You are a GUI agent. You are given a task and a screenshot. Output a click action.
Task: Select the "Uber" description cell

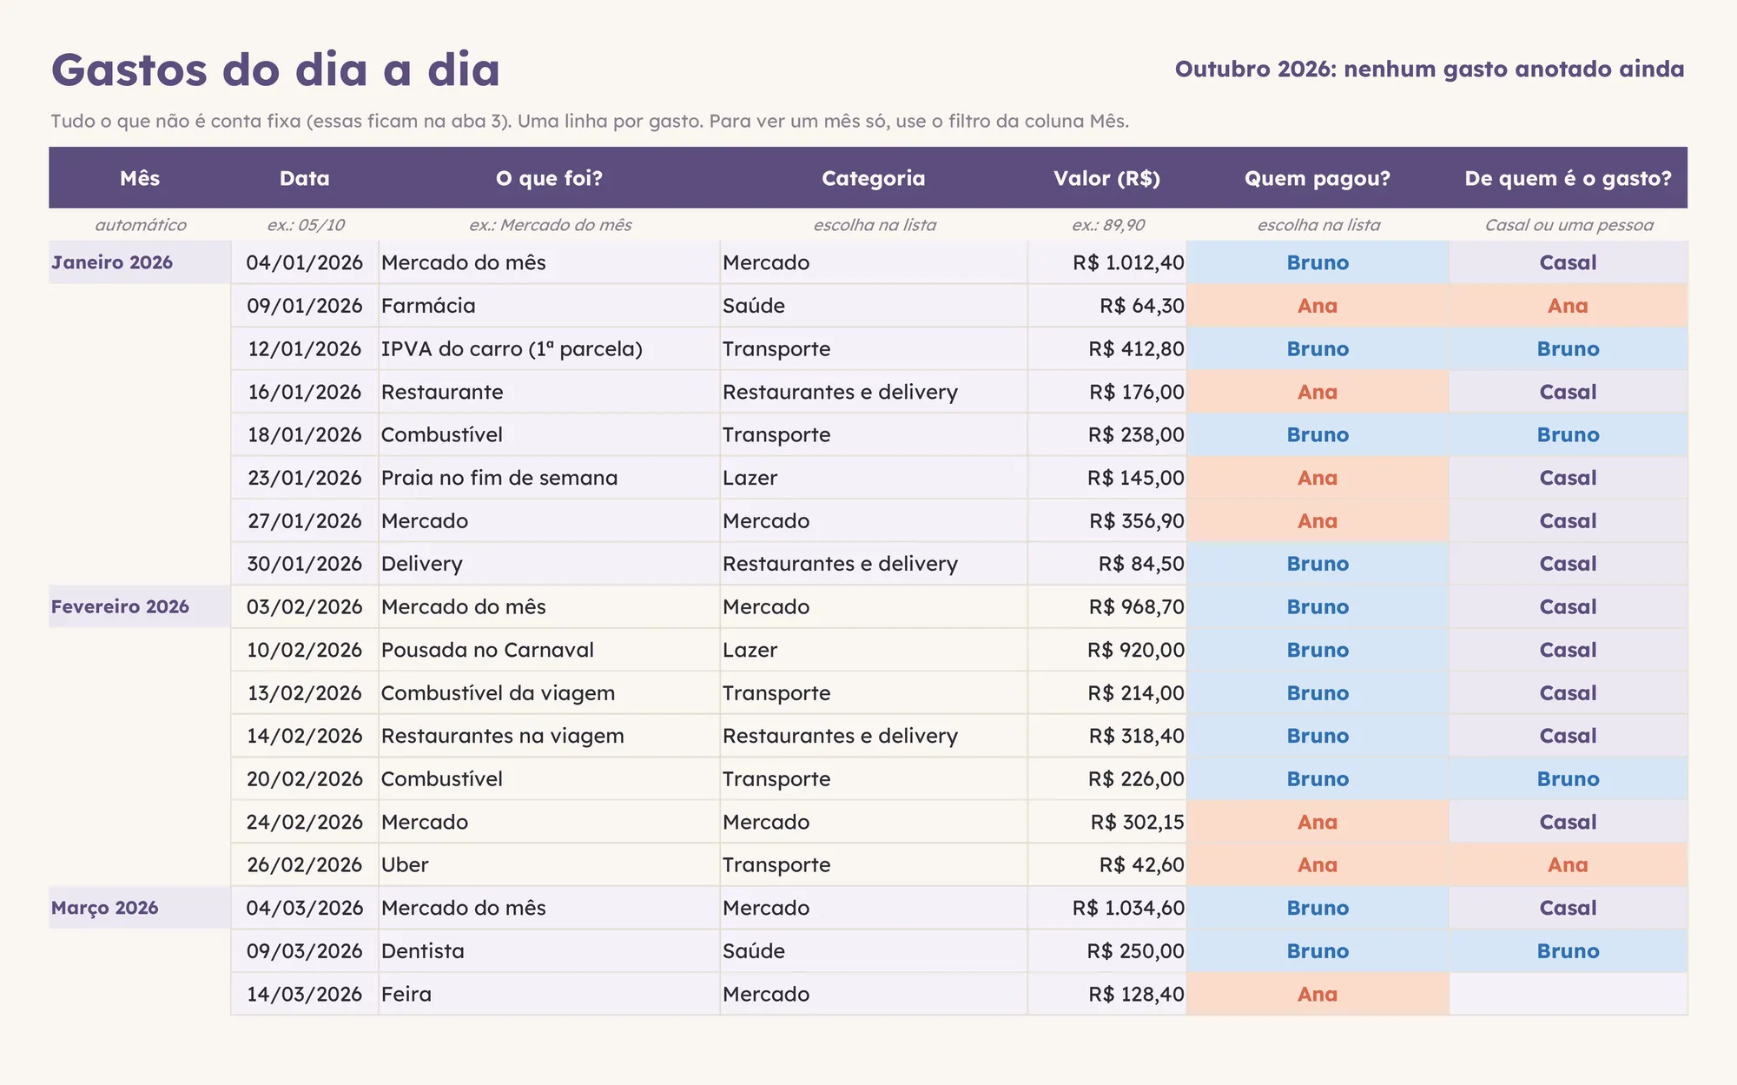click(549, 864)
